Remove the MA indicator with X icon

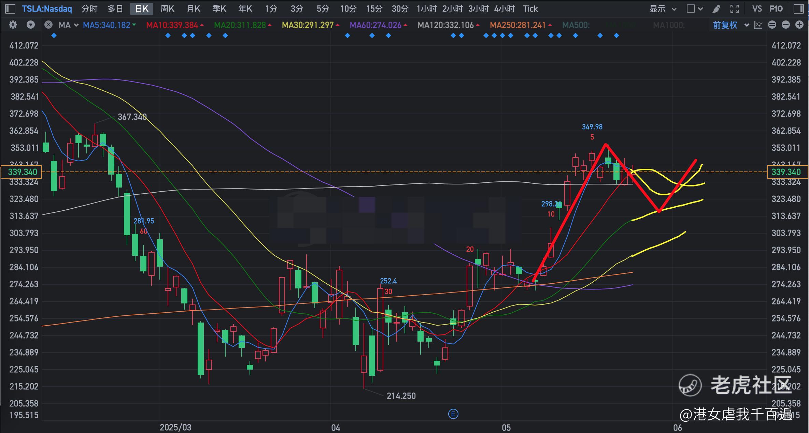(48, 25)
